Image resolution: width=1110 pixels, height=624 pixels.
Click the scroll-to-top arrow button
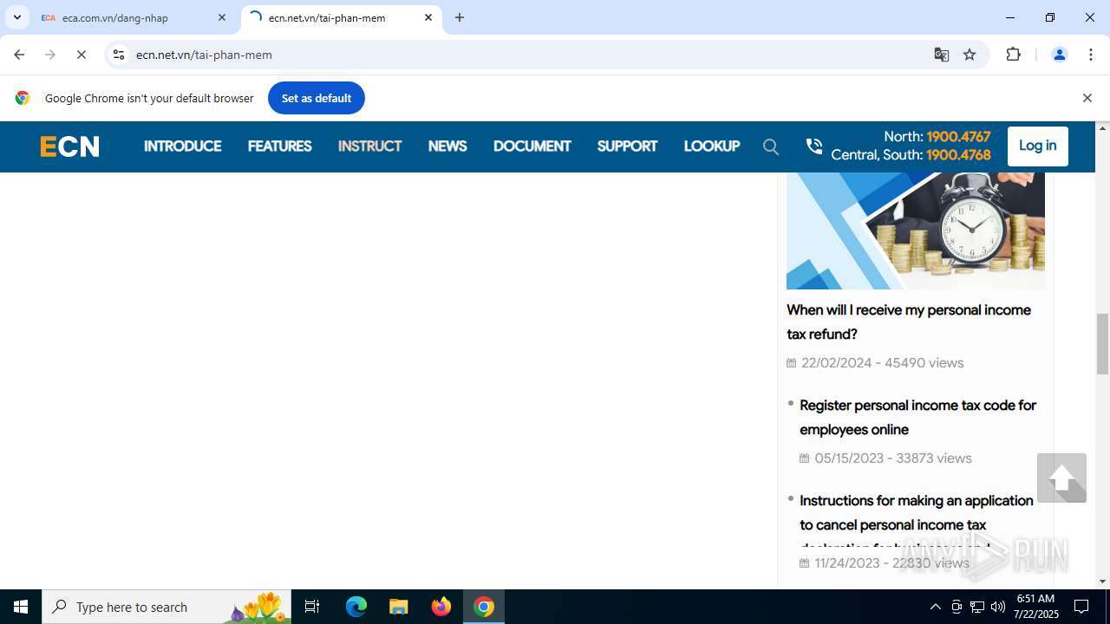[x=1061, y=478]
